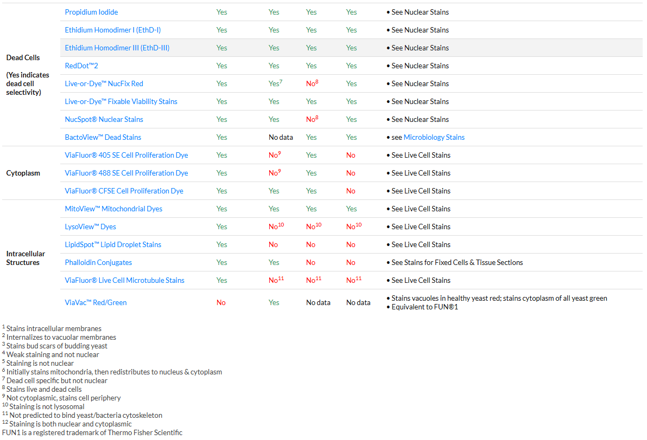Click the red 'No' in ViaFluor CFSE row

[351, 191]
